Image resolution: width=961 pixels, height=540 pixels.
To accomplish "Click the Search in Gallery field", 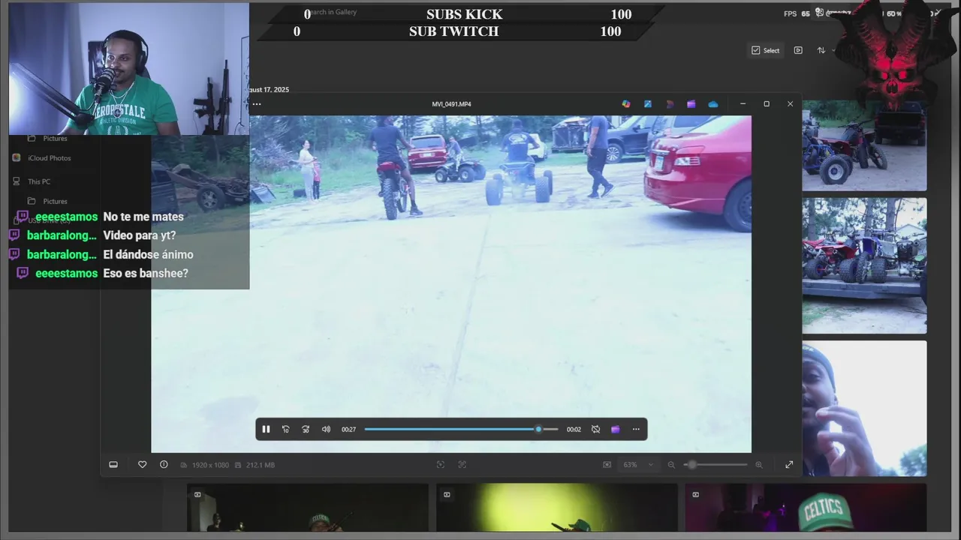I will pos(332,12).
